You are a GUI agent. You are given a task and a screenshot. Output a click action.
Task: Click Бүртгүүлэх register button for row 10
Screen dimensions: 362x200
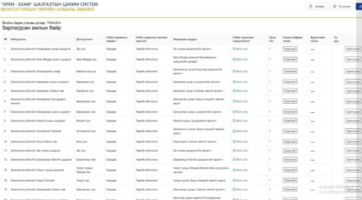[x=353, y=142]
